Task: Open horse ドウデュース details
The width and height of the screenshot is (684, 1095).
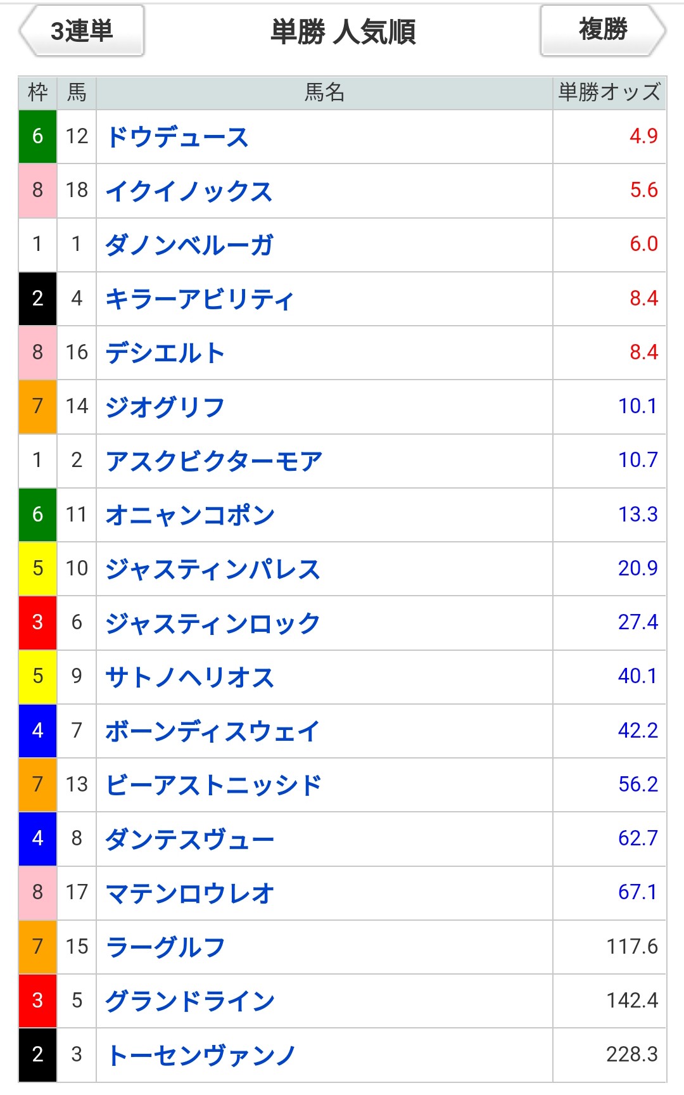Action: (x=177, y=137)
